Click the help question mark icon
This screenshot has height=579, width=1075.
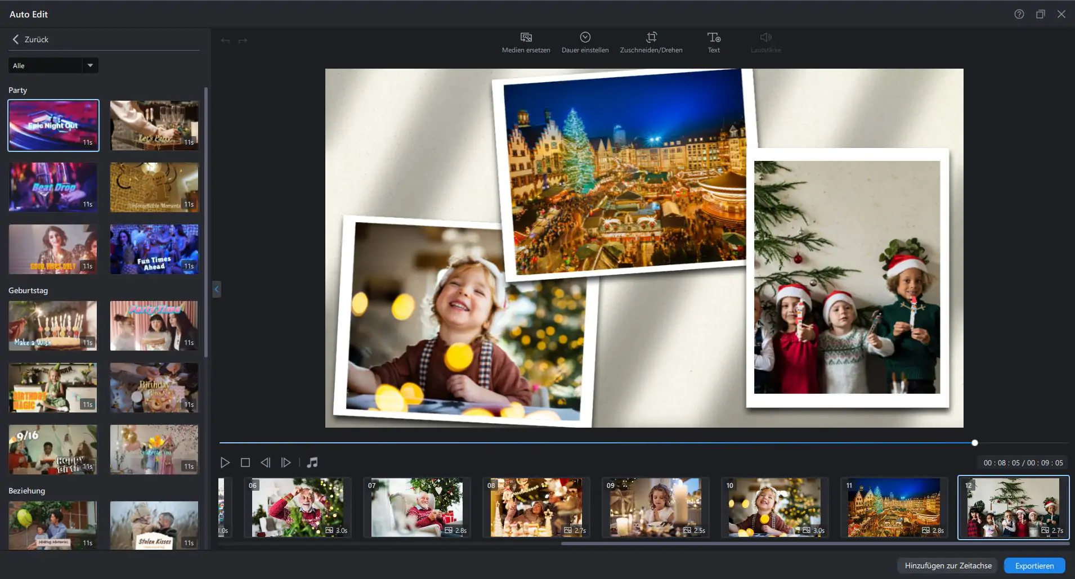tap(1019, 14)
